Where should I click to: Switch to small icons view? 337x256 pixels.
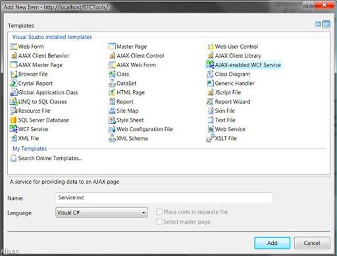(326, 24)
